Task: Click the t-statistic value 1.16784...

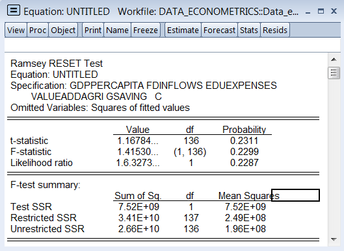Action: 138,141
